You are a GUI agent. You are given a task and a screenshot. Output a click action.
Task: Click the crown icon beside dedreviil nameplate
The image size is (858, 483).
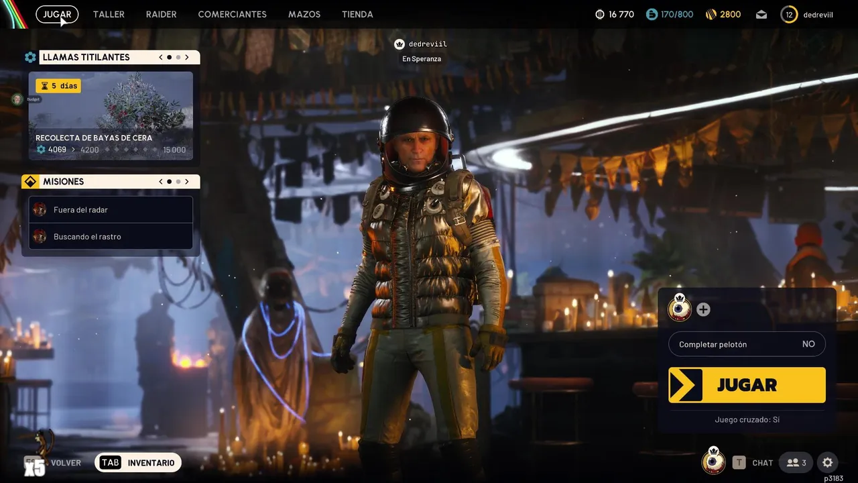coord(400,44)
